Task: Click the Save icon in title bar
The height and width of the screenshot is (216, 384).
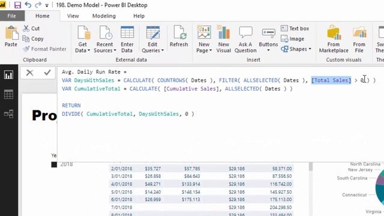Action: pyautogui.click(x=17, y=5)
